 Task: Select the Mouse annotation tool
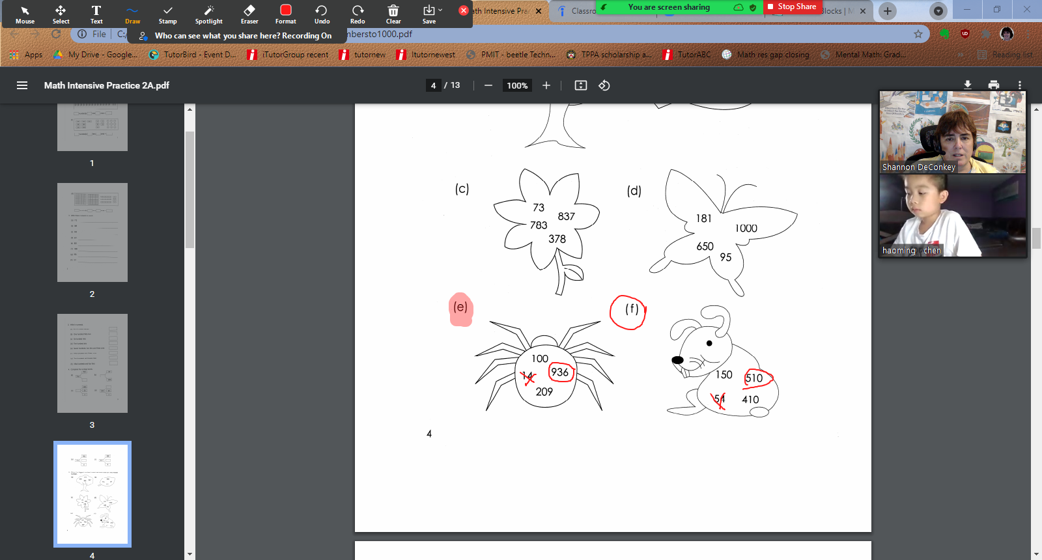point(25,14)
